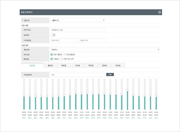Click the 23:00 hour slider handle

[x=156, y=96]
